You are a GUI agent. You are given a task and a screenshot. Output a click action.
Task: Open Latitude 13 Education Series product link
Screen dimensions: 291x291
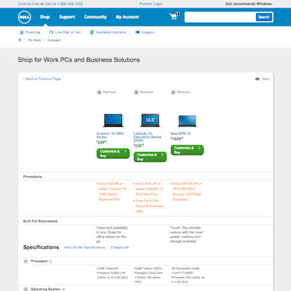click(x=147, y=137)
